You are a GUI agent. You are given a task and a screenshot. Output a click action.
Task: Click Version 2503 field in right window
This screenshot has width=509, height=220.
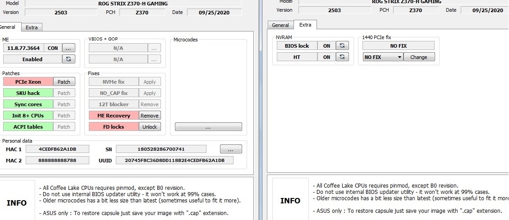point(335,10)
